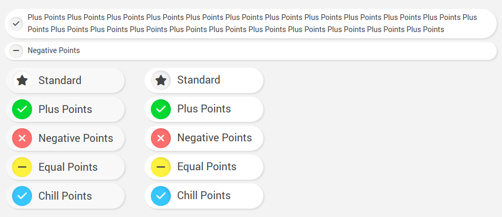The height and width of the screenshot is (217, 502).
Task: Toggle the checkmark on the long Plus Points chip
Action: coord(16,23)
